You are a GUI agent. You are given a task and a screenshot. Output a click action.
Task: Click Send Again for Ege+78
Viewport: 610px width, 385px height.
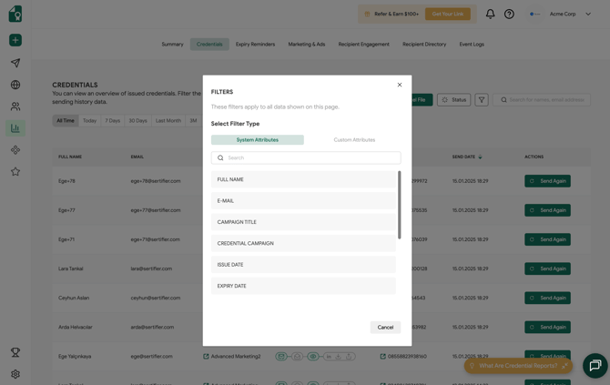[547, 181]
